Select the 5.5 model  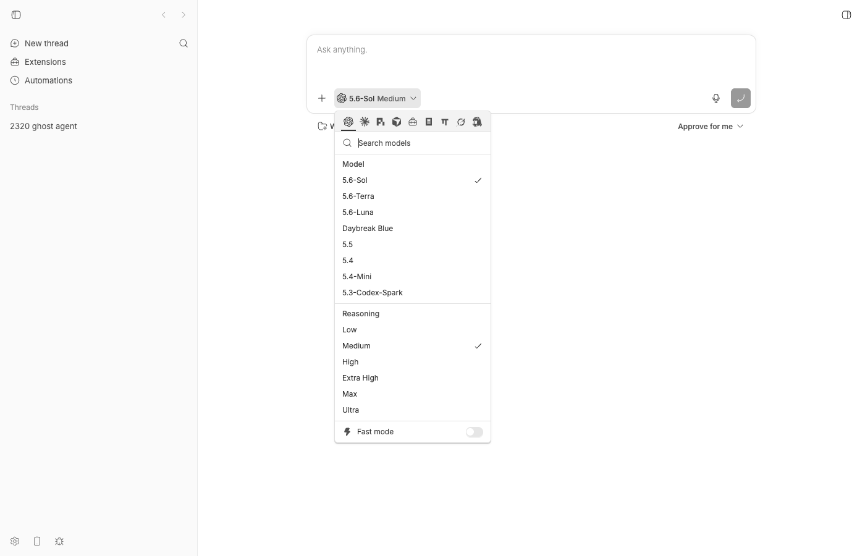coord(413,245)
